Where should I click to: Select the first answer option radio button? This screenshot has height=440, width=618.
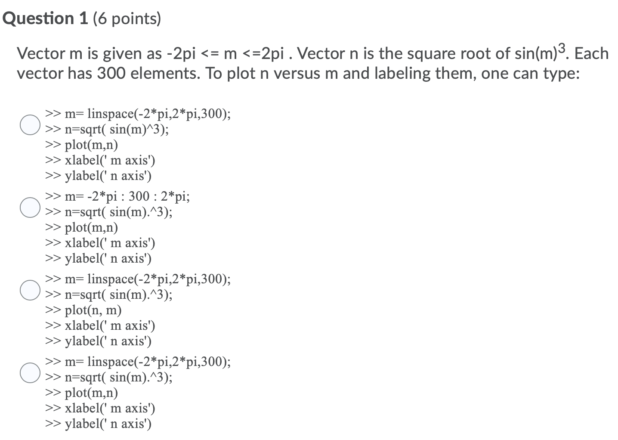[30, 125]
